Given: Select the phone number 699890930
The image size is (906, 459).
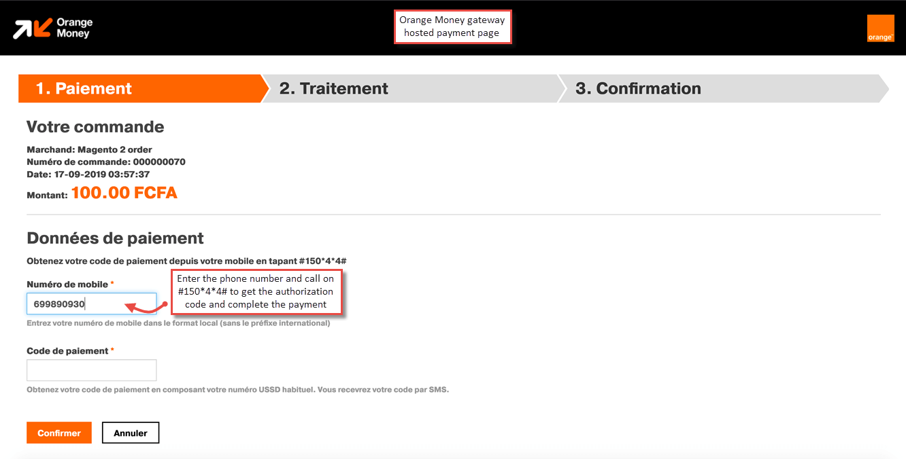Looking at the screenshot, I should point(59,304).
